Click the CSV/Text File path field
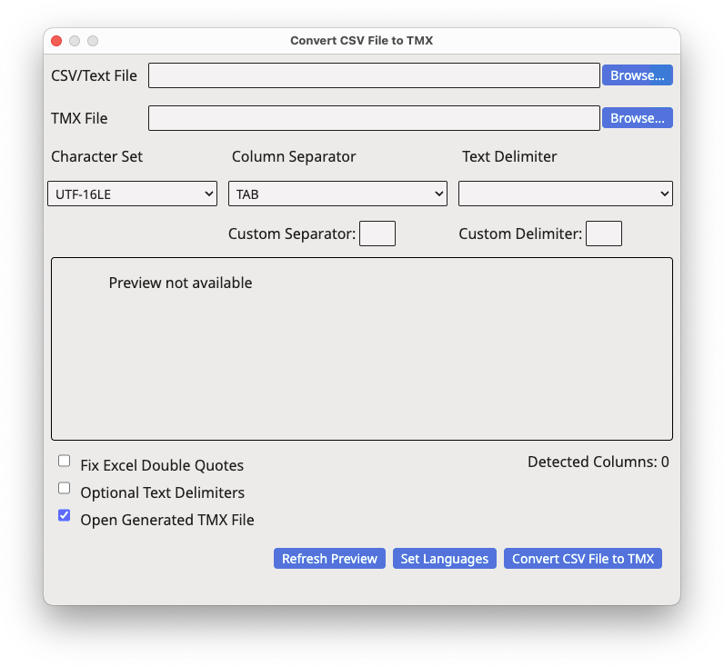This screenshot has height=666, width=724. [x=374, y=75]
